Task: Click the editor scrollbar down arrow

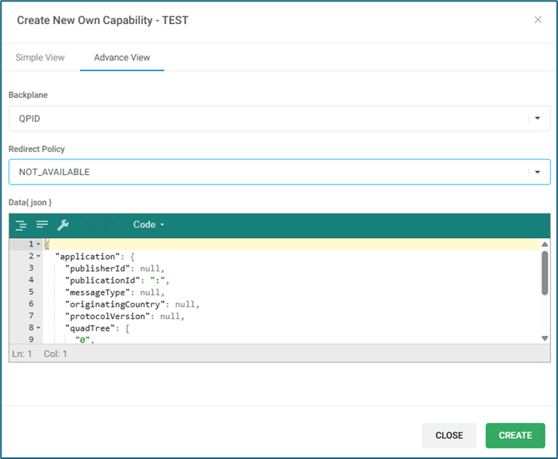Action: (x=545, y=338)
